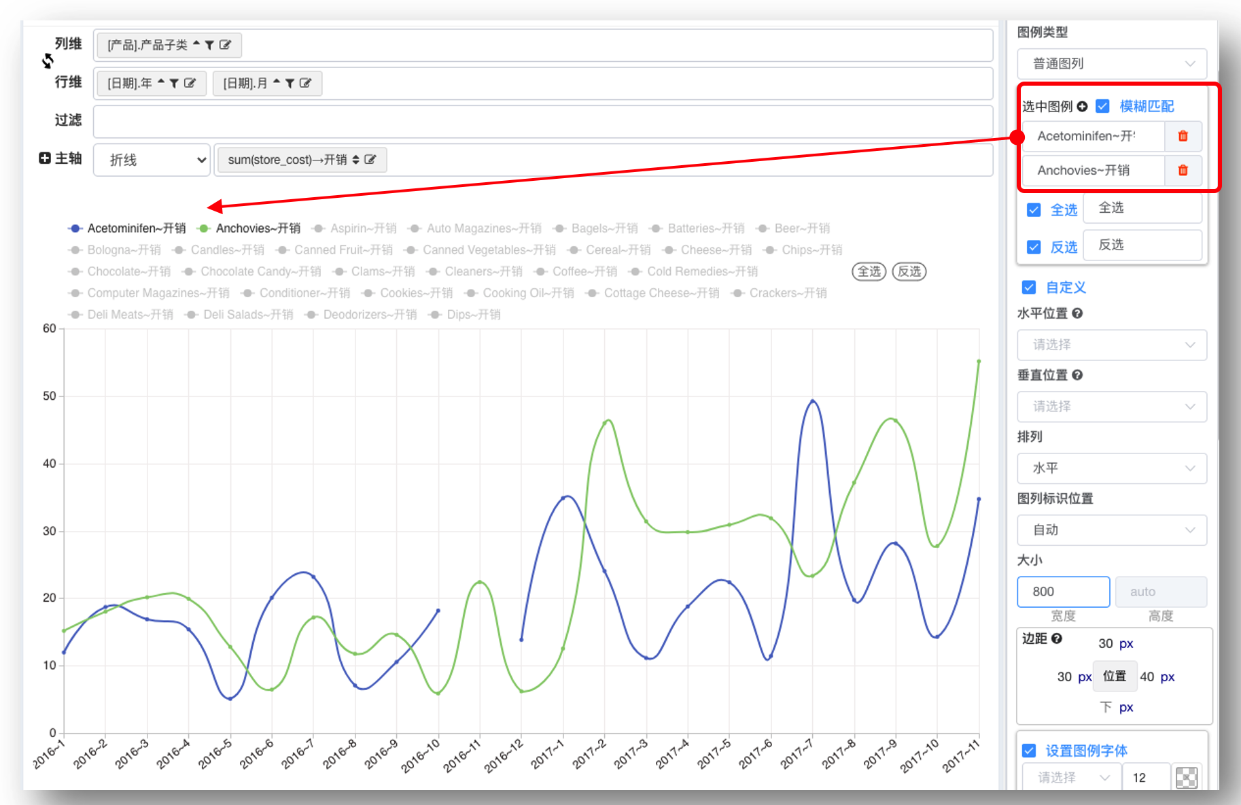This screenshot has height=805, width=1241.
Task: Open the font color swatch picker
Action: tap(1187, 777)
